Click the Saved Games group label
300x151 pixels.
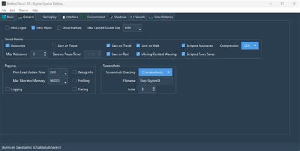coord(14,39)
